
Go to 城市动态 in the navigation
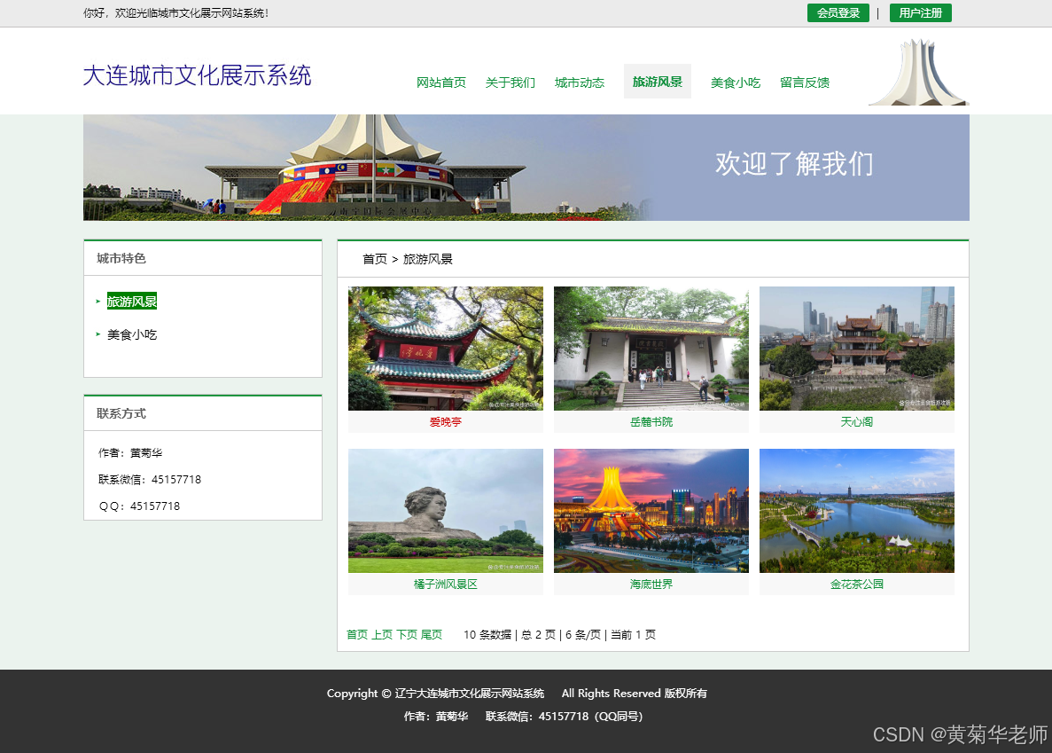(580, 82)
